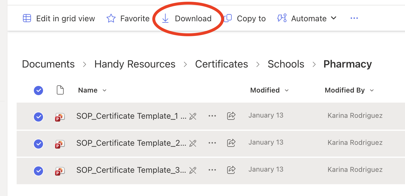Image resolution: width=405 pixels, height=196 pixels.
Task: Share the SOP_Certificate Template_1 file
Action: tap(231, 116)
